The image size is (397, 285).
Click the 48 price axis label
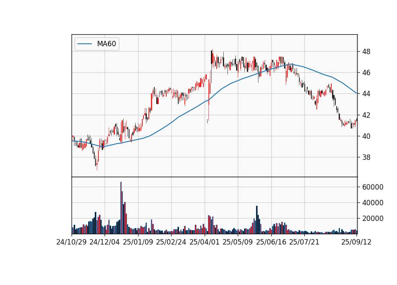point(366,52)
